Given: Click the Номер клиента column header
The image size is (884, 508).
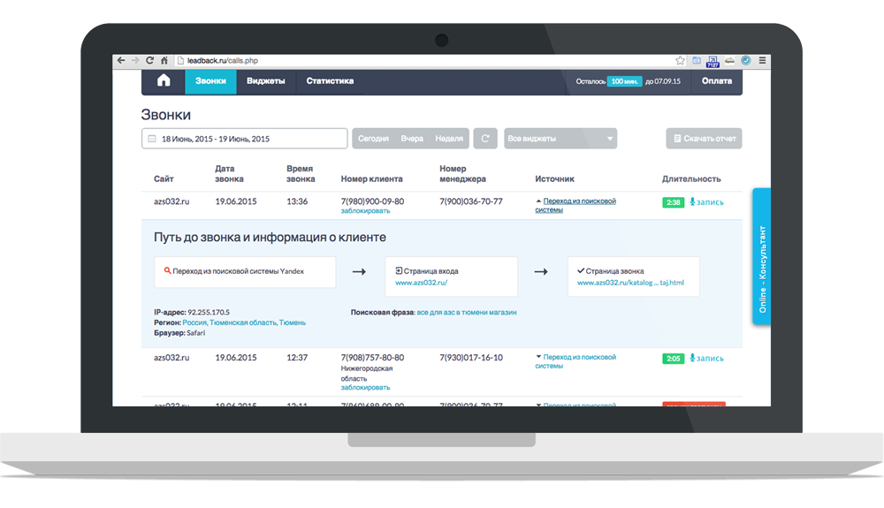Looking at the screenshot, I should pyautogui.click(x=371, y=178).
